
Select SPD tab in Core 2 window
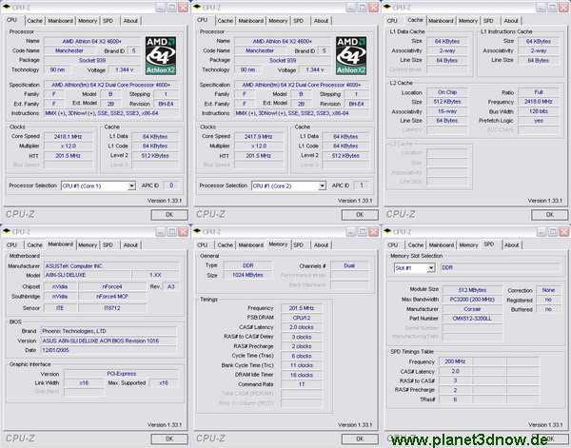[x=298, y=21]
